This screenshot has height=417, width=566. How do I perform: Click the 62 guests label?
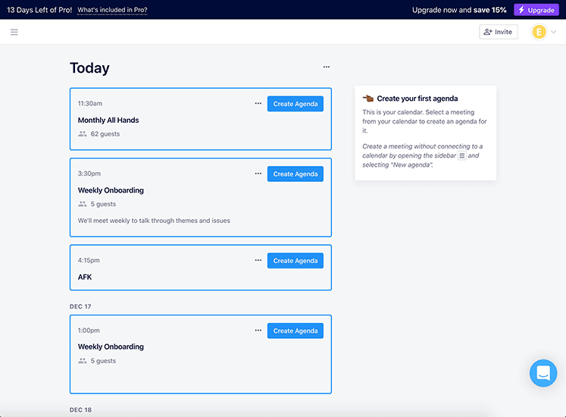click(x=105, y=133)
